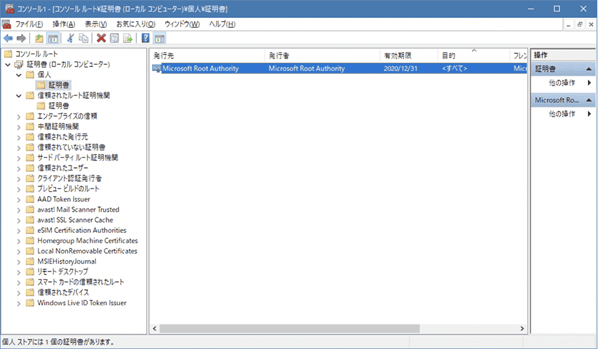Click the horizontal scrollbar right arrow
Image resolution: width=598 pixels, height=349 pixels.
522,328
